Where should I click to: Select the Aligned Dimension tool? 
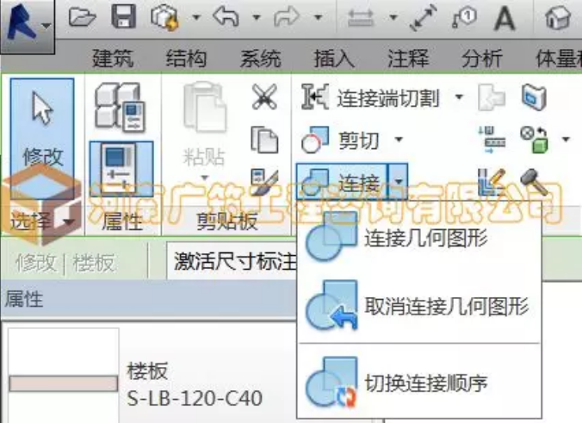click(x=423, y=19)
